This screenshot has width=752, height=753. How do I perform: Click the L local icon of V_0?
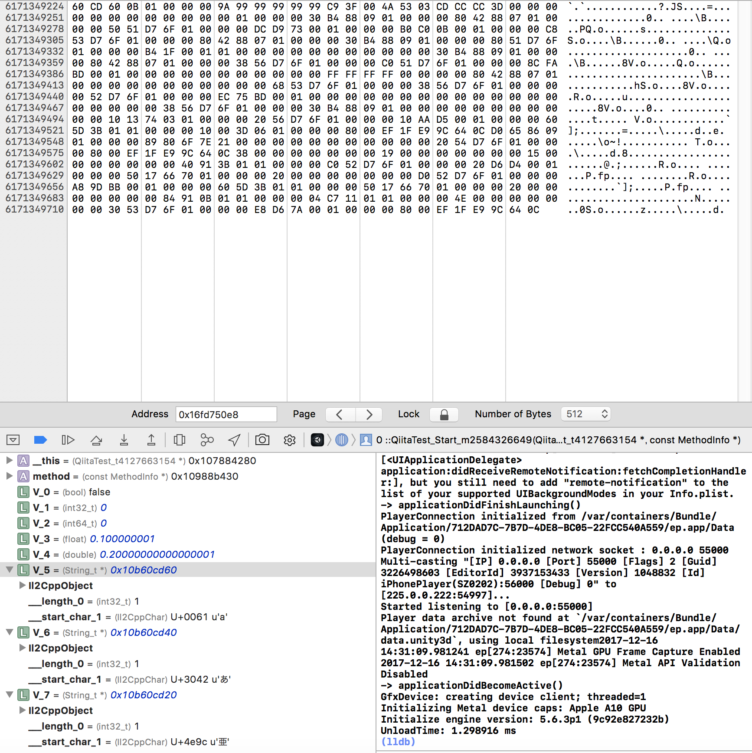23,492
